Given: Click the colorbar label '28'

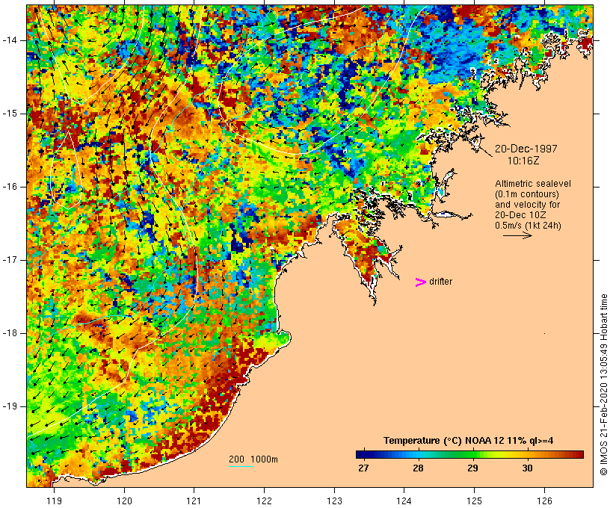Looking at the screenshot, I should point(418,468).
